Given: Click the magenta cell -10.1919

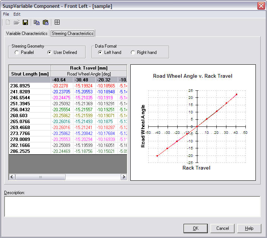Looking at the screenshot, I should [x=107, y=97].
